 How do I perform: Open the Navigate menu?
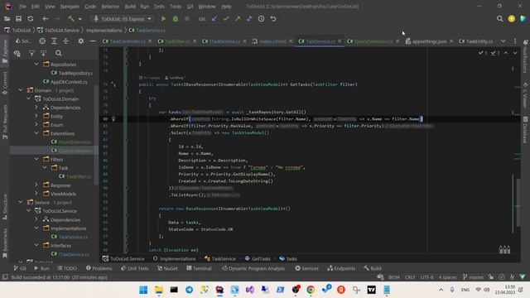click(70, 7)
